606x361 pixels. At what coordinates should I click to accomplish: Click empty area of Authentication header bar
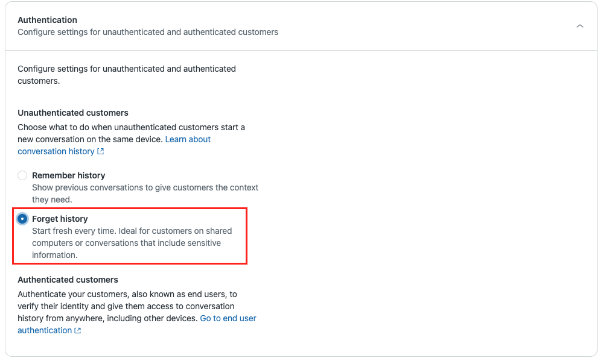point(423,27)
